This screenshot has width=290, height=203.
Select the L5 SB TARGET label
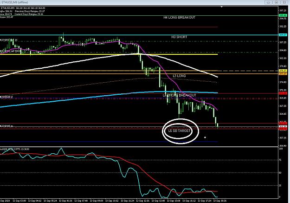(x=179, y=131)
